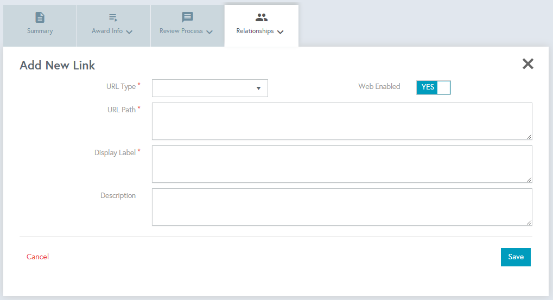Focus the Display Label text area
This screenshot has width=553, height=300.
tap(342, 164)
